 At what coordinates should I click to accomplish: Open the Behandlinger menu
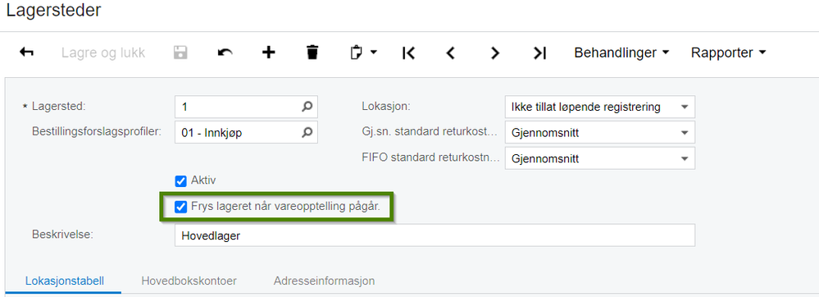(621, 53)
